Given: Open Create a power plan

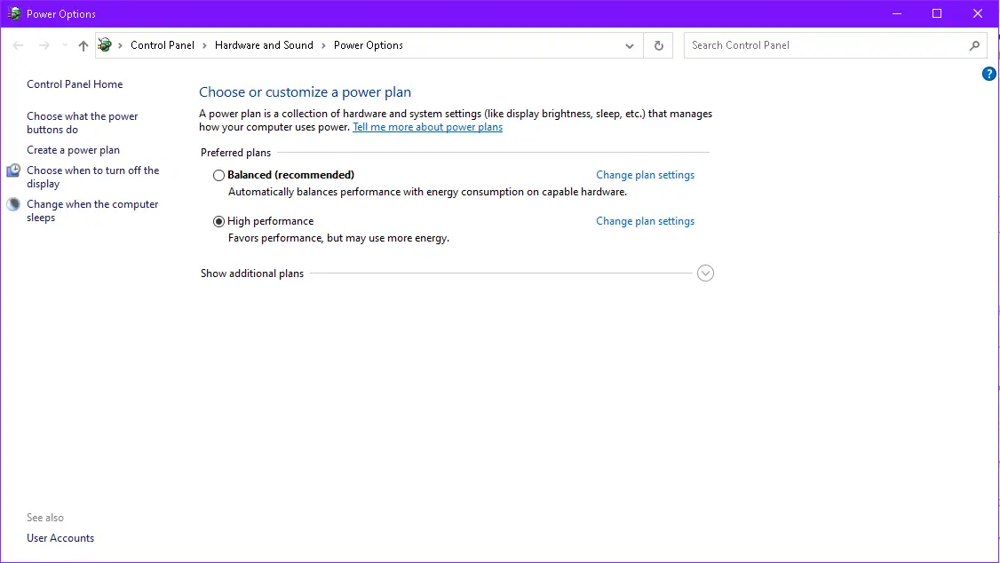Looking at the screenshot, I should coord(73,149).
